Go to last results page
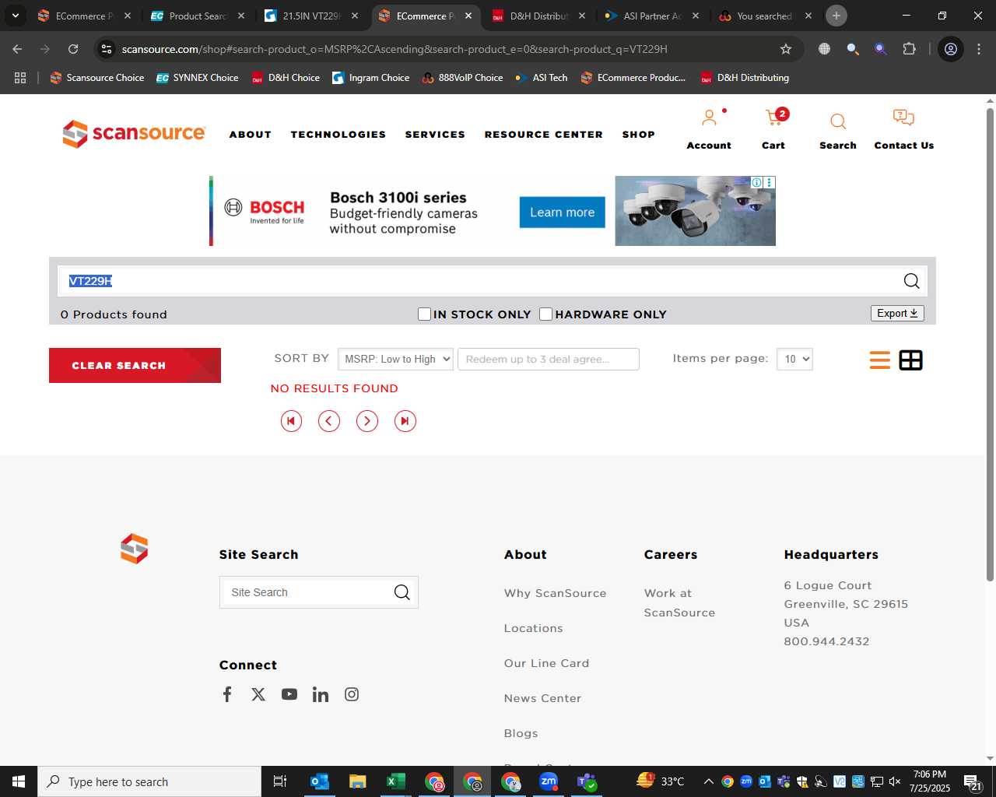 tap(405, 421)
